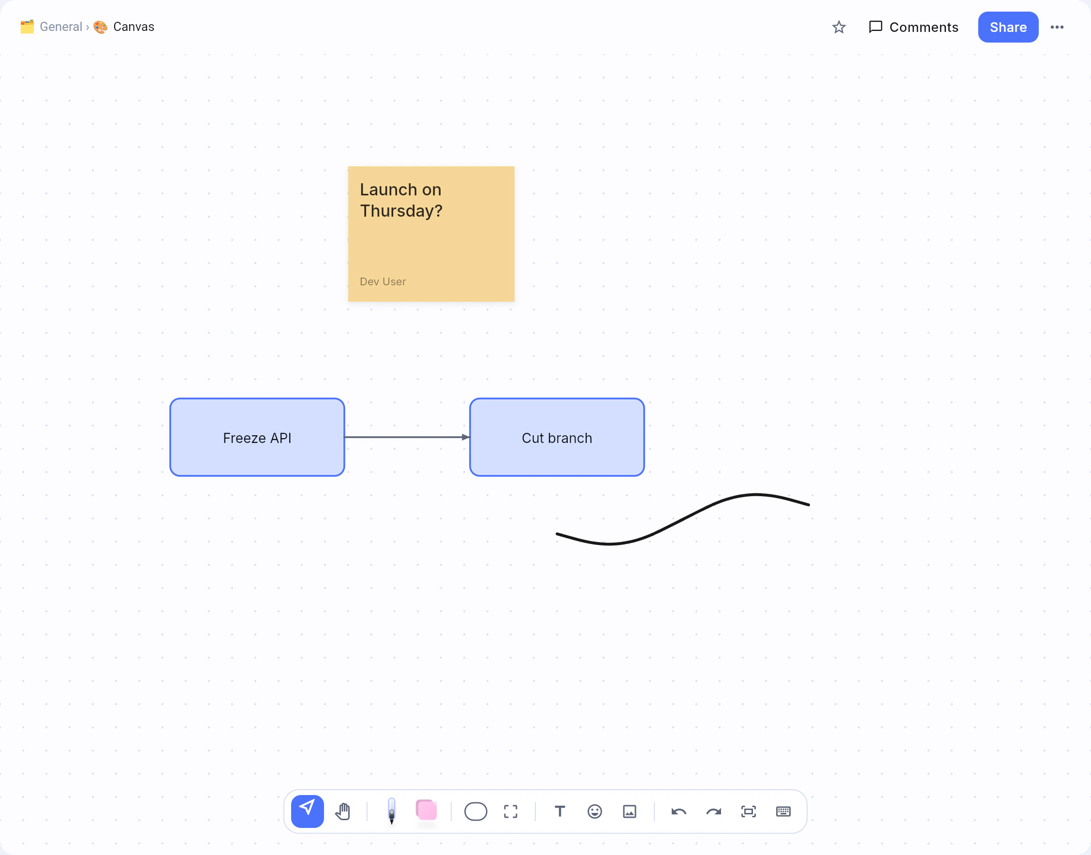Insert an image with the image tool

click(630, 811)
